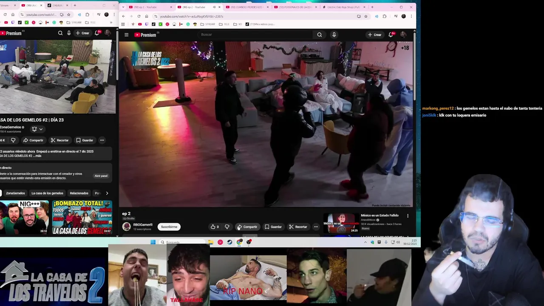The image size is (544, 306).
Task: Open options menu for 'México es un Estado Fallido'
Action: [408, 216]
